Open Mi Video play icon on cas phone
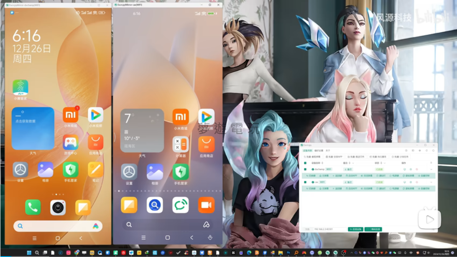This screenshot has height=257, width=457. pos(207,117)
